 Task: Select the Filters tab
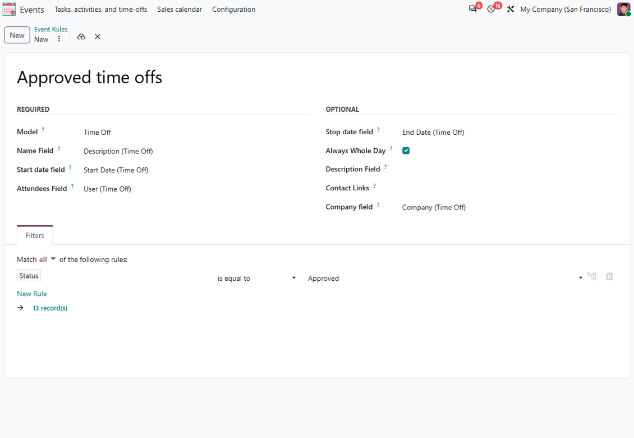pyautogui.click(x=35, y=235)
